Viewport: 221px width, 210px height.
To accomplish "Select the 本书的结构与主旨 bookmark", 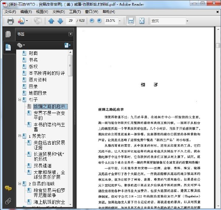I will pyautogui.click(x=49, y=127).
